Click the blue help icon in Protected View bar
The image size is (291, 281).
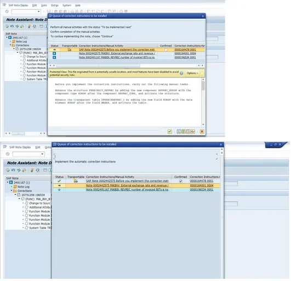tap(182, 74)
